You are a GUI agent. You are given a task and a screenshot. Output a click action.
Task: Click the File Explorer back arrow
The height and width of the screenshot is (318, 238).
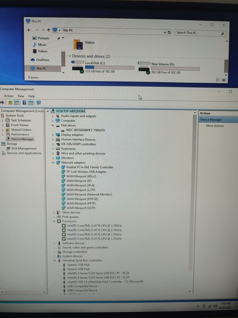coord(29,30)
